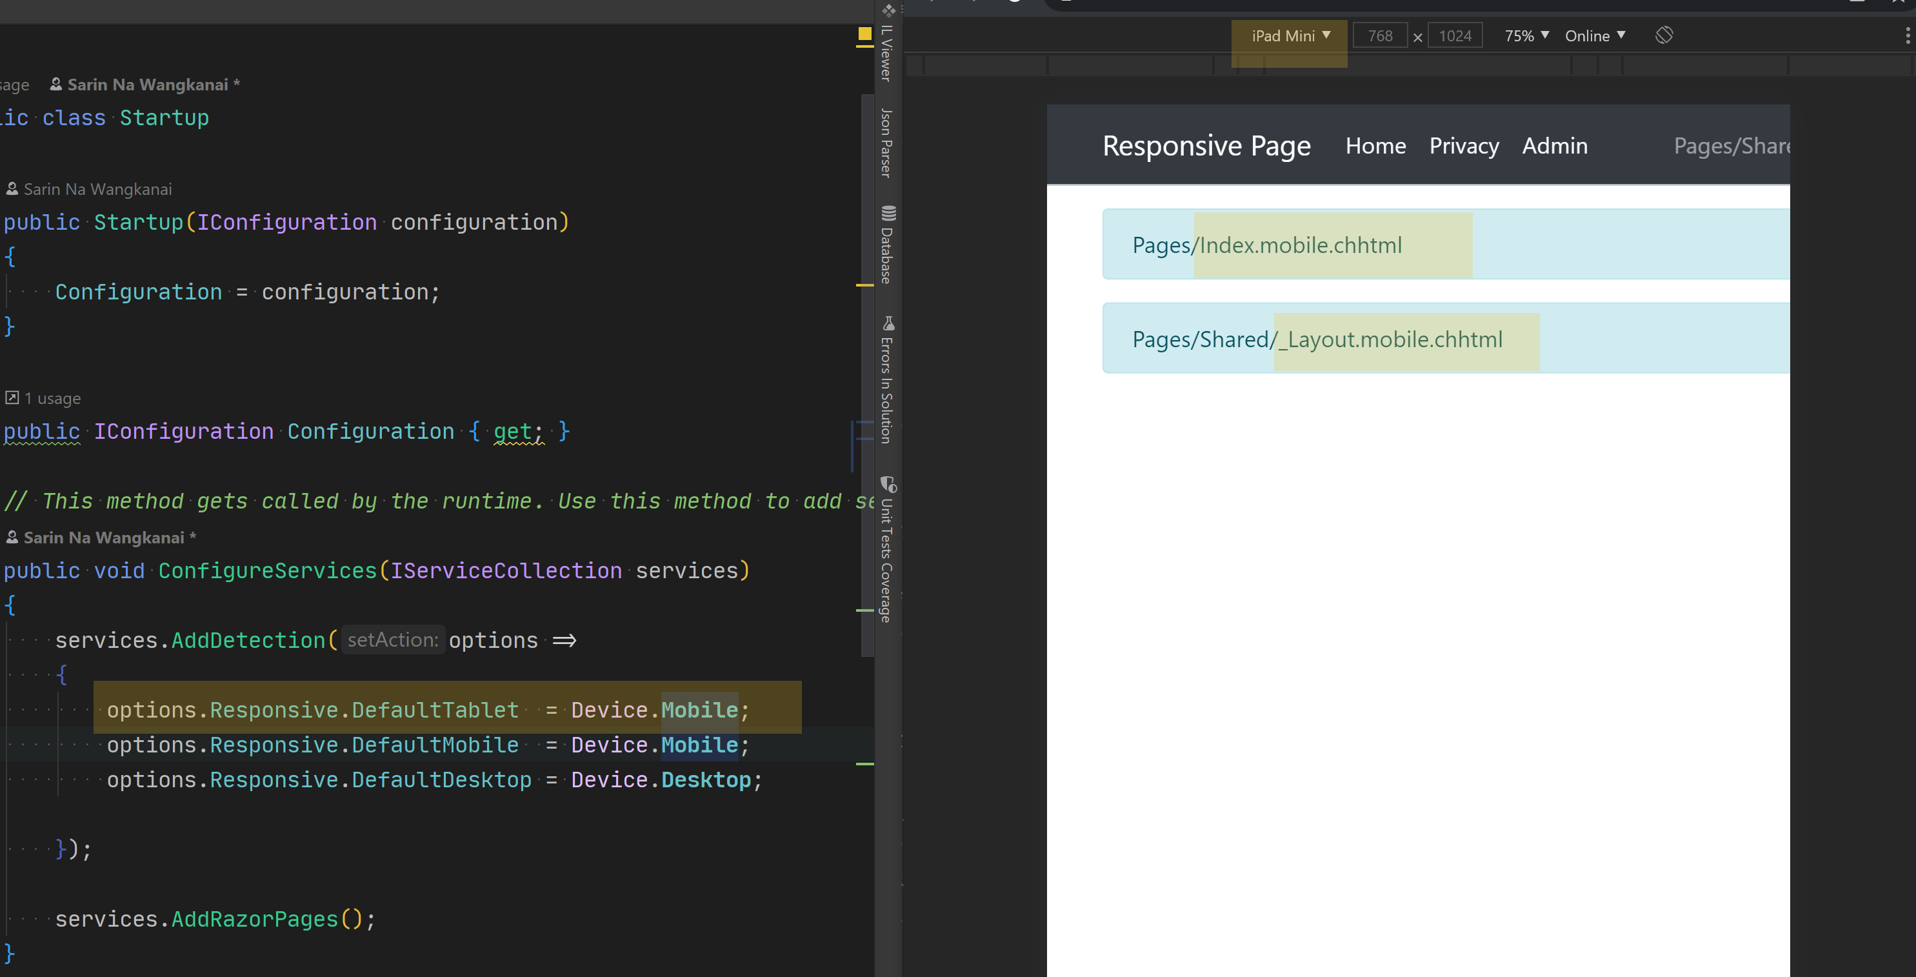This screenshot has width=1916, height=977.
Task: Open the iPad Mini device dropdown
Action: 1289,35
